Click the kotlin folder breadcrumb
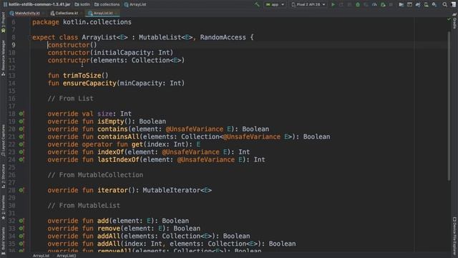458x258 pixels. 82,4
